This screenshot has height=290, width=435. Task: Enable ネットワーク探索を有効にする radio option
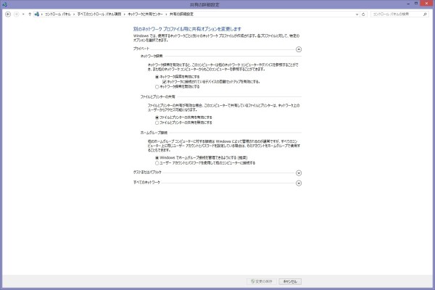[x=157, y=76]
